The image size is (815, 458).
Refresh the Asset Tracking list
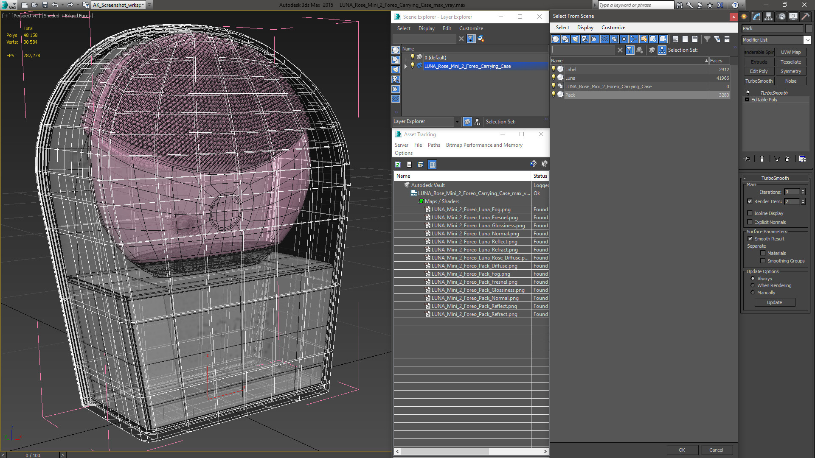pyautogui.click(x=398, y=165)
